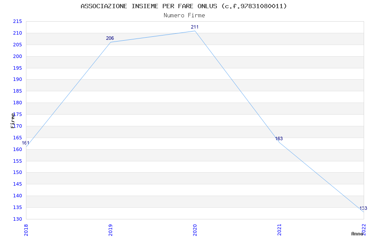Click the y-axis tick label 185

[x=17, y=91]
